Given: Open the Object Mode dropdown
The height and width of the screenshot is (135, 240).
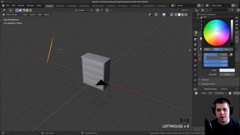Looking at the screenshot, I should 12,15.
